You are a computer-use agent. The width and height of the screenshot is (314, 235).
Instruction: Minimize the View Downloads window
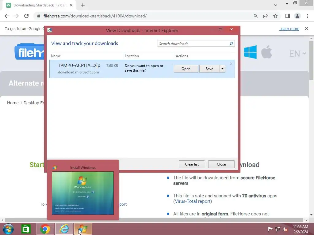coord(212,30)
